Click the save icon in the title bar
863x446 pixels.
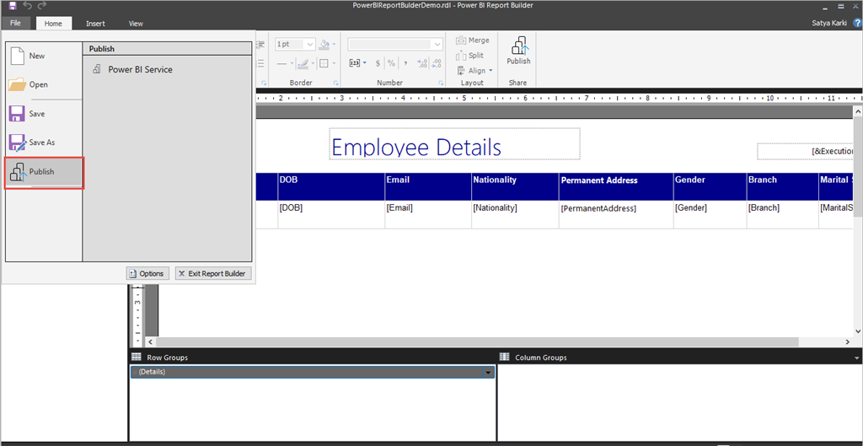(x=13, y=6)
